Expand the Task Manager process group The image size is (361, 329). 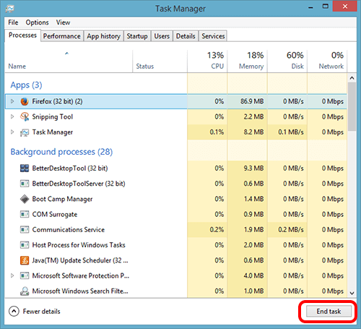point(12,132)
